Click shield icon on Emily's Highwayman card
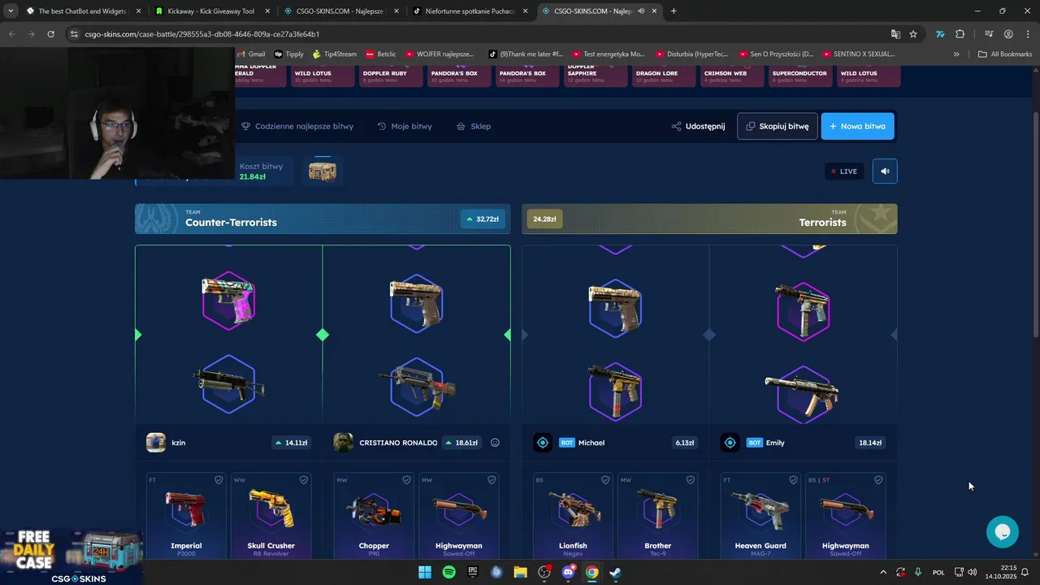Viewport: 1040px width, 585px height. (878, 480)
